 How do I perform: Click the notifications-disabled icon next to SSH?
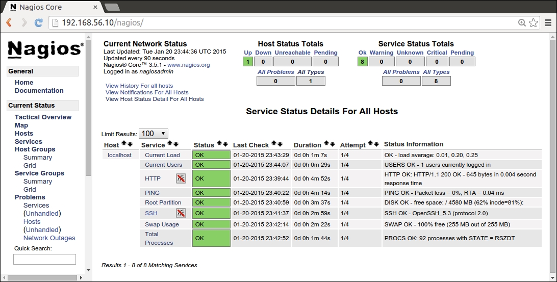click(181, 213)
